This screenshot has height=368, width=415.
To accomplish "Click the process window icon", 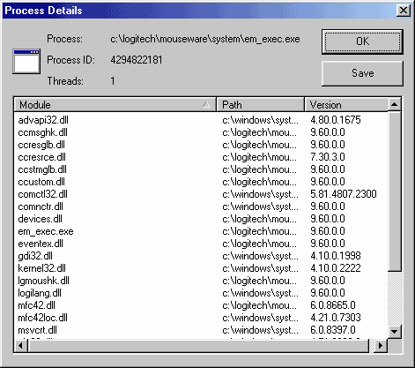I will click(26, 61).
